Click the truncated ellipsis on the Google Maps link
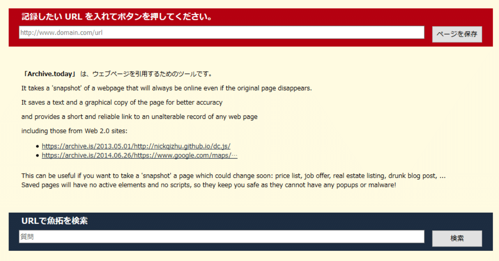The height and width of the screenshot is (261, 499). pos(235,155)
